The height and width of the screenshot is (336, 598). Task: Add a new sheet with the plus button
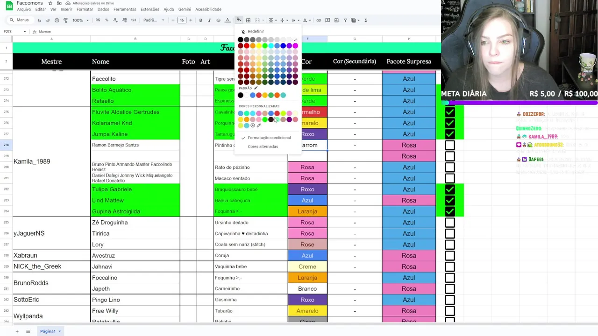click(x=17, y=331)
